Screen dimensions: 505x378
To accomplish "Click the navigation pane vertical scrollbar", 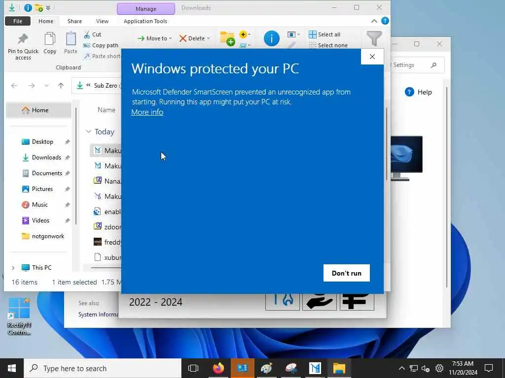I will click(76, 165).
